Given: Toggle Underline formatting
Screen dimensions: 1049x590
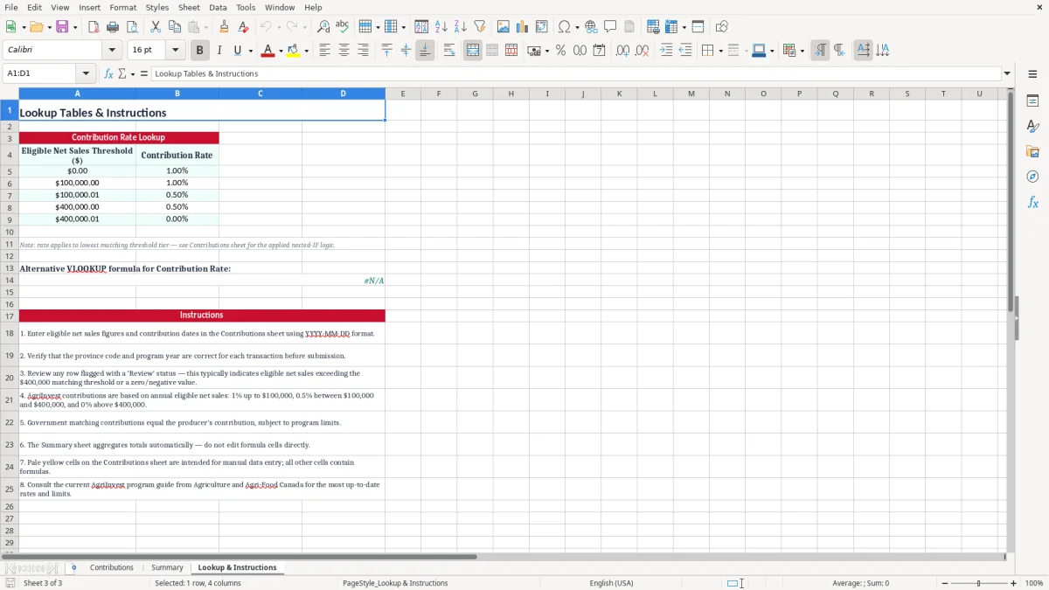Looking at the screenshot, I should click(237, 51).
